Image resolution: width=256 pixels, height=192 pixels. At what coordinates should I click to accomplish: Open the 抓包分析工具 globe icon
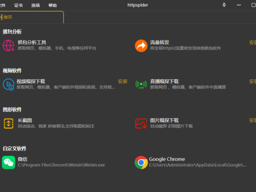pyautogui.click(x=8, y=46)
